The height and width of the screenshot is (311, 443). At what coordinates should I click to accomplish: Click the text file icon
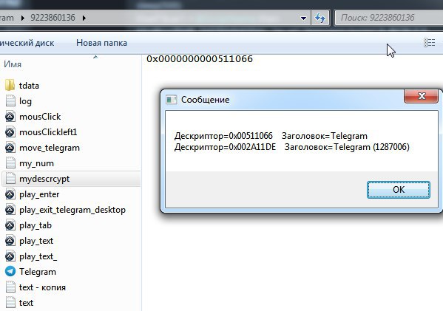click(10, 303)
